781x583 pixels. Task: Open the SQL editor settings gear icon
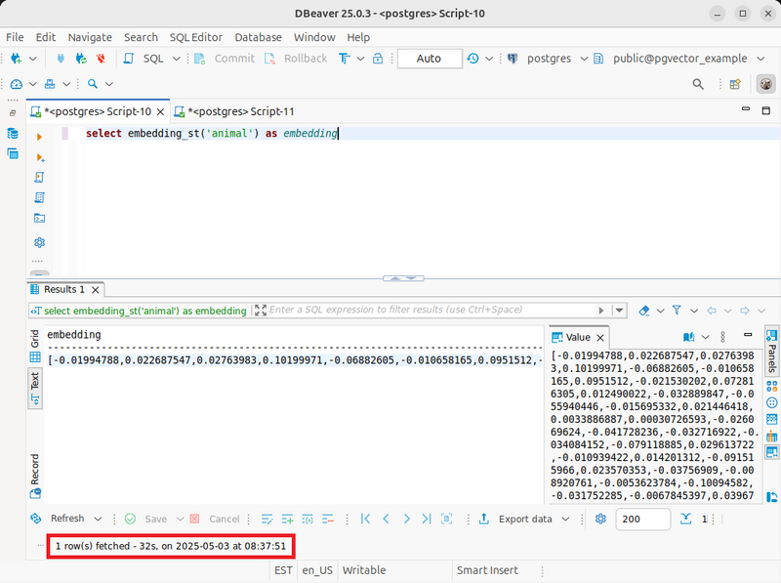point(40,242)
